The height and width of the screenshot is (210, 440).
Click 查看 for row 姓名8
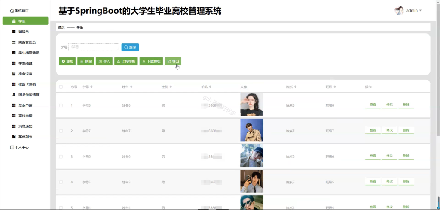373,105
